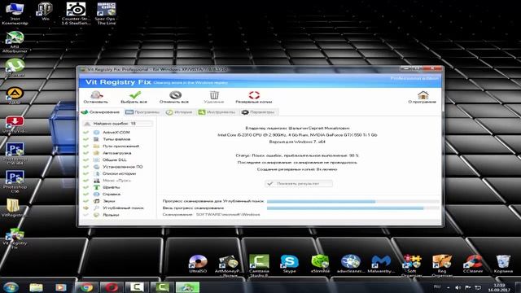Open О программе house icon
521x293 pixels.
coord(422,95)
